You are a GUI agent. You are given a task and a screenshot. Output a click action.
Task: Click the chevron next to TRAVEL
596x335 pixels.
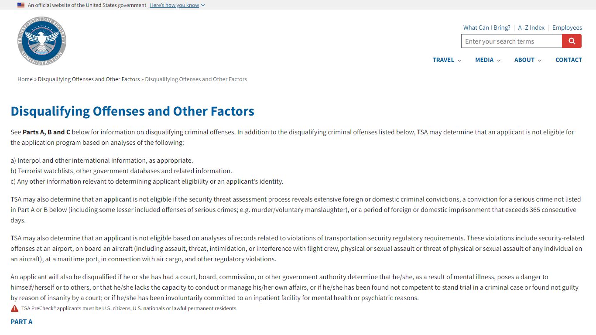[459, 60]
